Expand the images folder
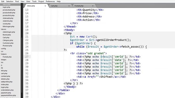 tap(4, 60)
